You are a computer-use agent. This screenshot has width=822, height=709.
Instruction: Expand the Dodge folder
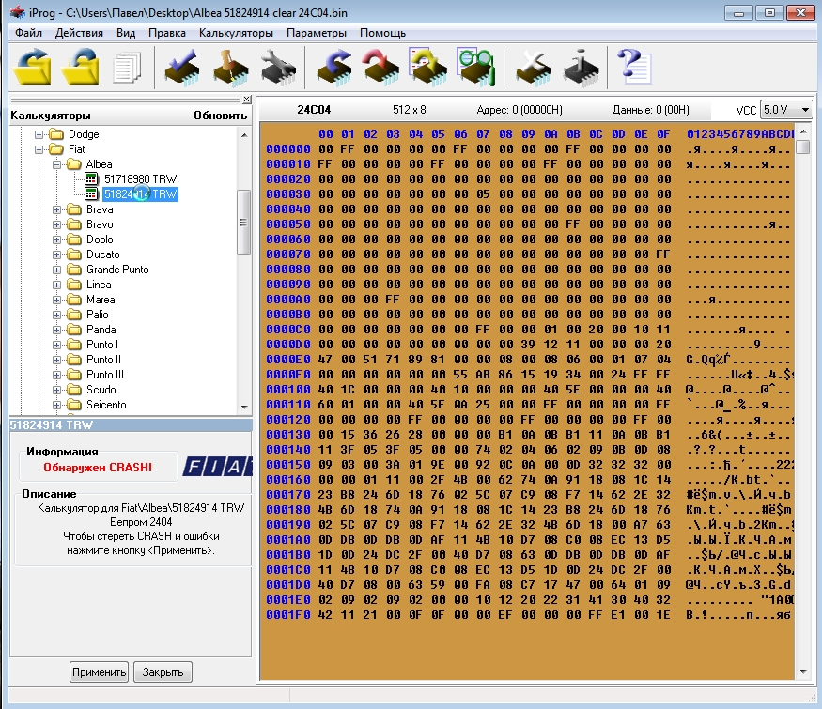coord(39,134)
